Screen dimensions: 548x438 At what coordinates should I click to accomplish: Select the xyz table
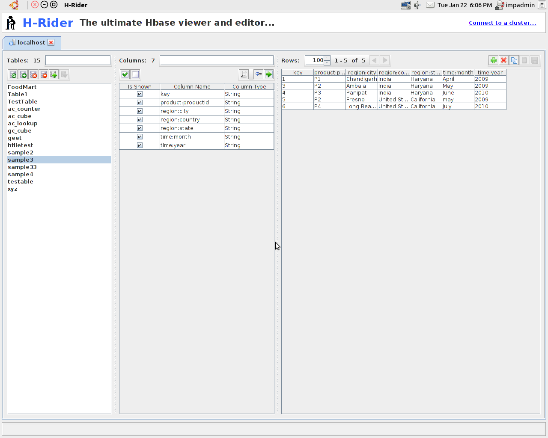coord(59,189)
